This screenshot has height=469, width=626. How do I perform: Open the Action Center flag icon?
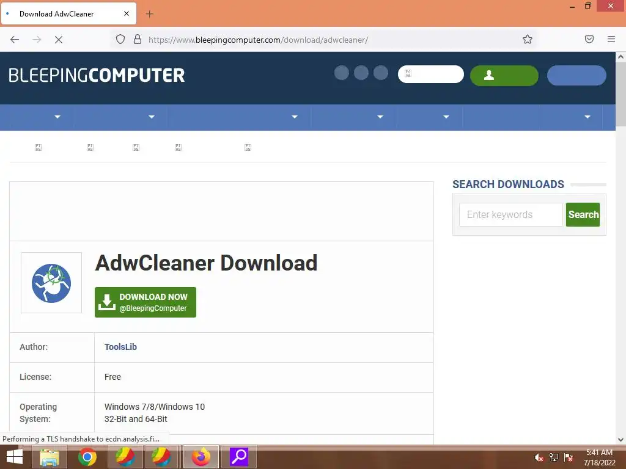(569, 457)
